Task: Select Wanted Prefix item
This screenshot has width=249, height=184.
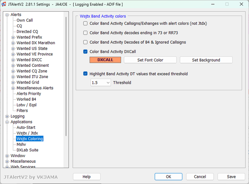Action: click(x=29, y=37)
